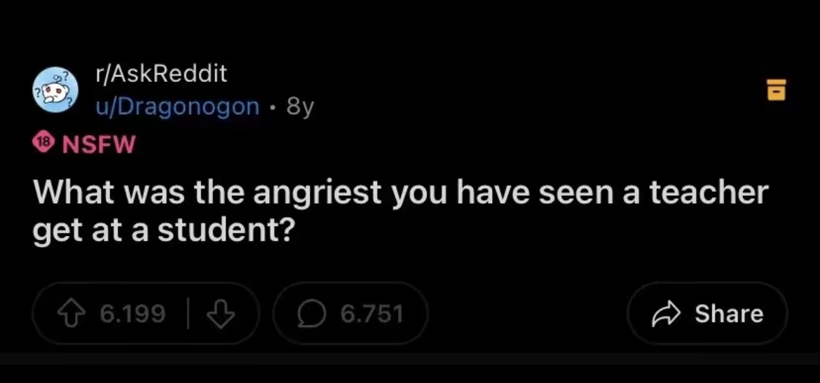
Task: Click the curved share arrow icon
Action: point(667,314)
